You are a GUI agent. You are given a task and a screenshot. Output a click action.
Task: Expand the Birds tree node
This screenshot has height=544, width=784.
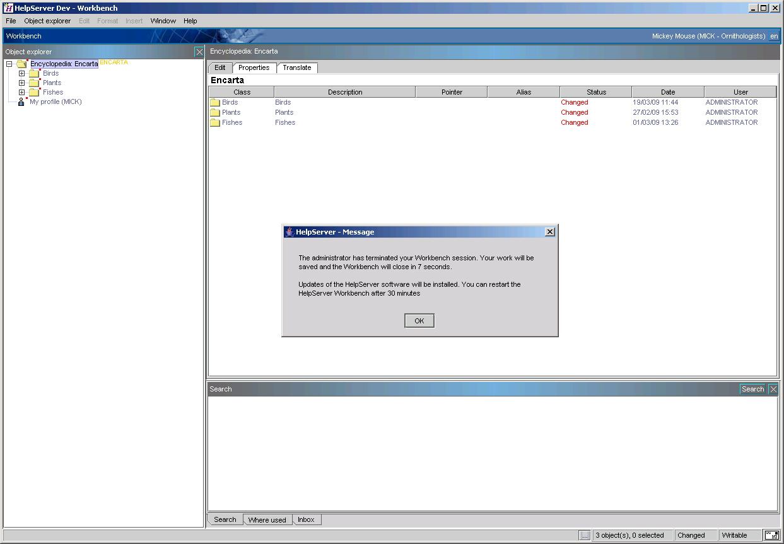[21, 73]
